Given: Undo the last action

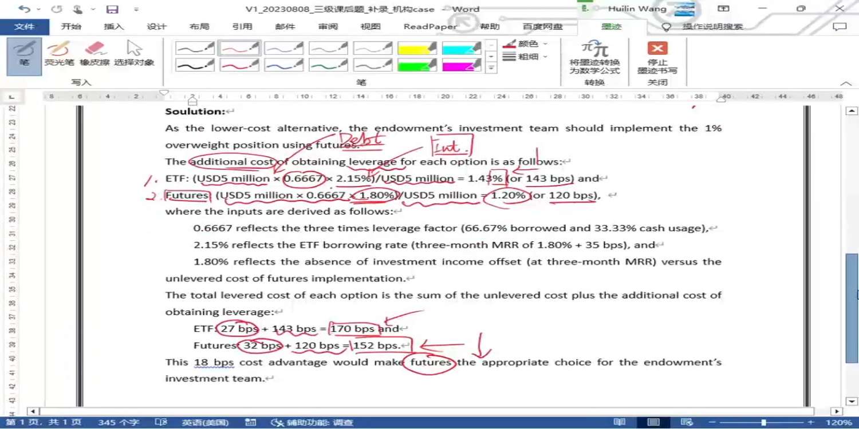Looking at the screenshot, I should click(x=23, y=9).
